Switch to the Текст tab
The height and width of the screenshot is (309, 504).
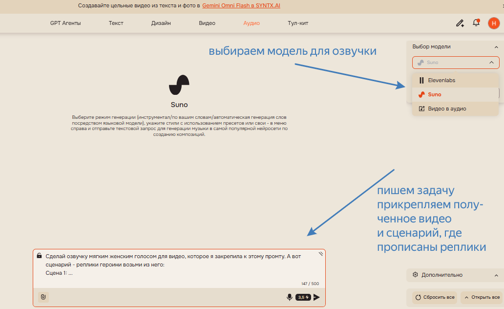(x=116, y=23)
